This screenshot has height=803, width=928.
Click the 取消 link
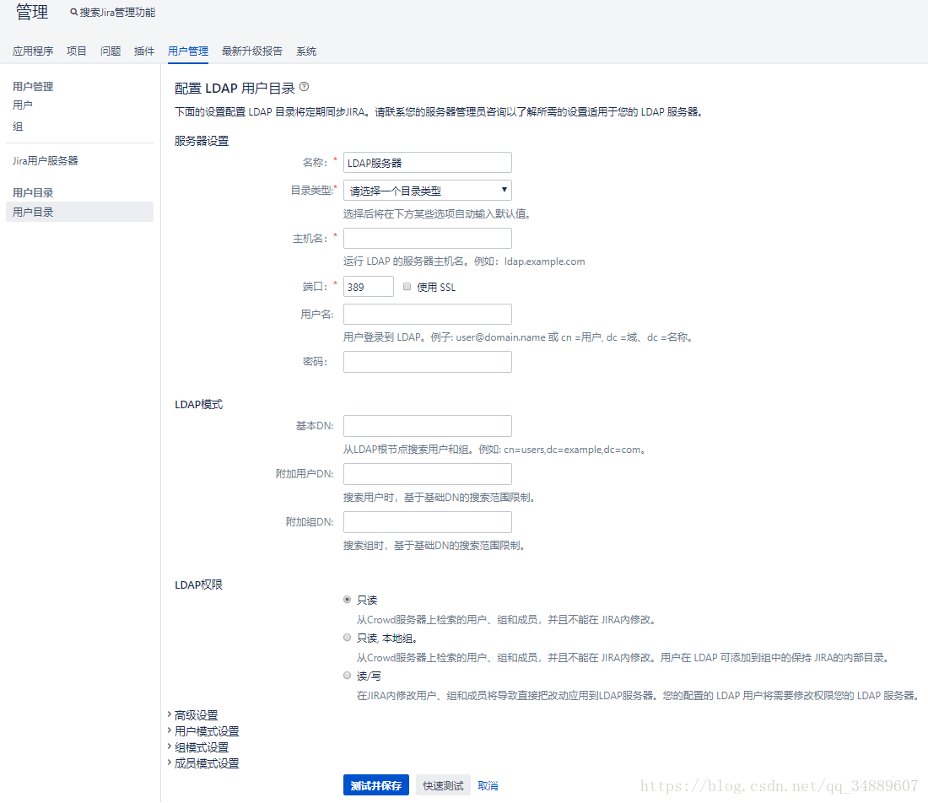[488, 785]
